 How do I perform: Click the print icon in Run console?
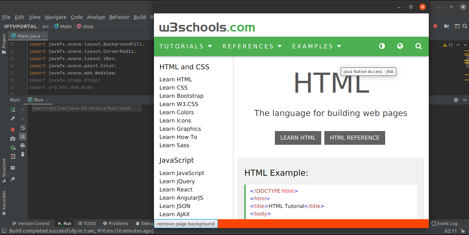[x=23, y=146]
